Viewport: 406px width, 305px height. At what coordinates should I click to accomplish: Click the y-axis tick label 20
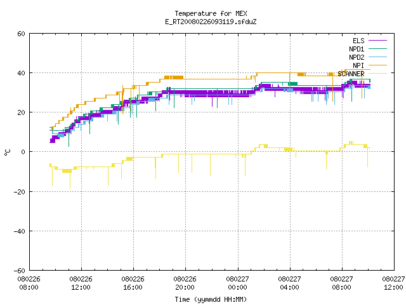pyautogui.click(x=21, y=112)
